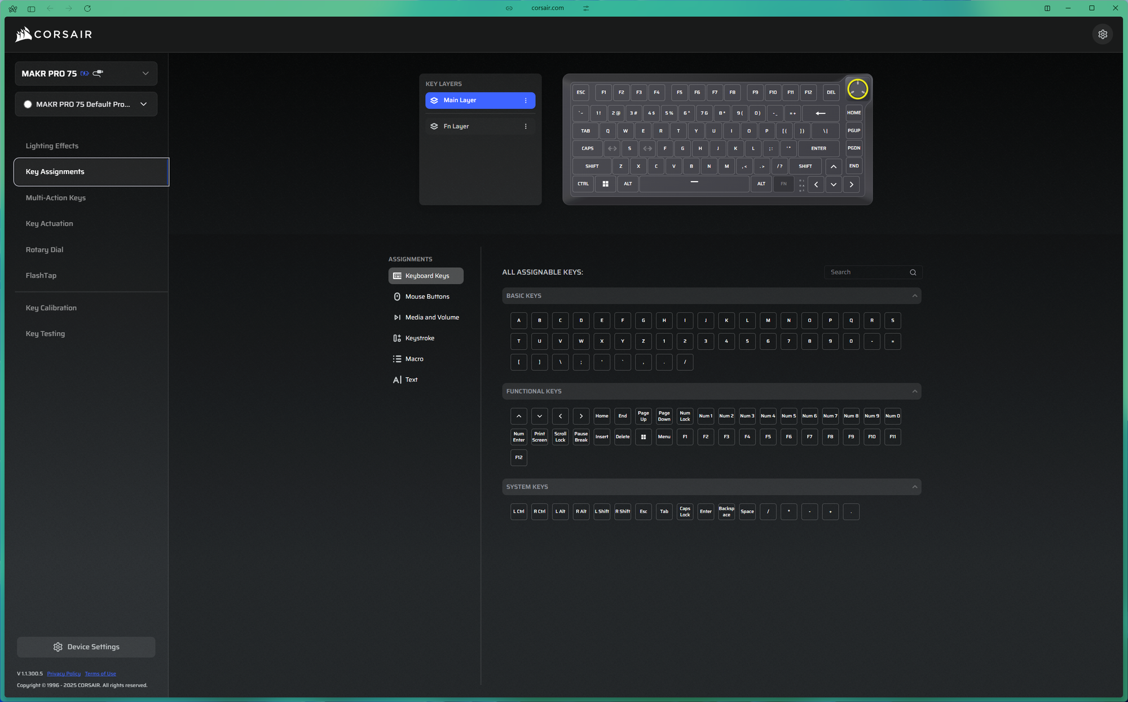
Task: Open the Privacy Policy link
Action: click(64, 674)
